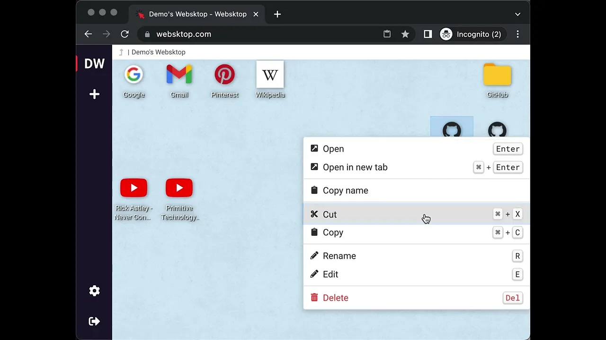Open settings via the gear icon
This screenshot has width=606, height=340.
pos(94,291)
